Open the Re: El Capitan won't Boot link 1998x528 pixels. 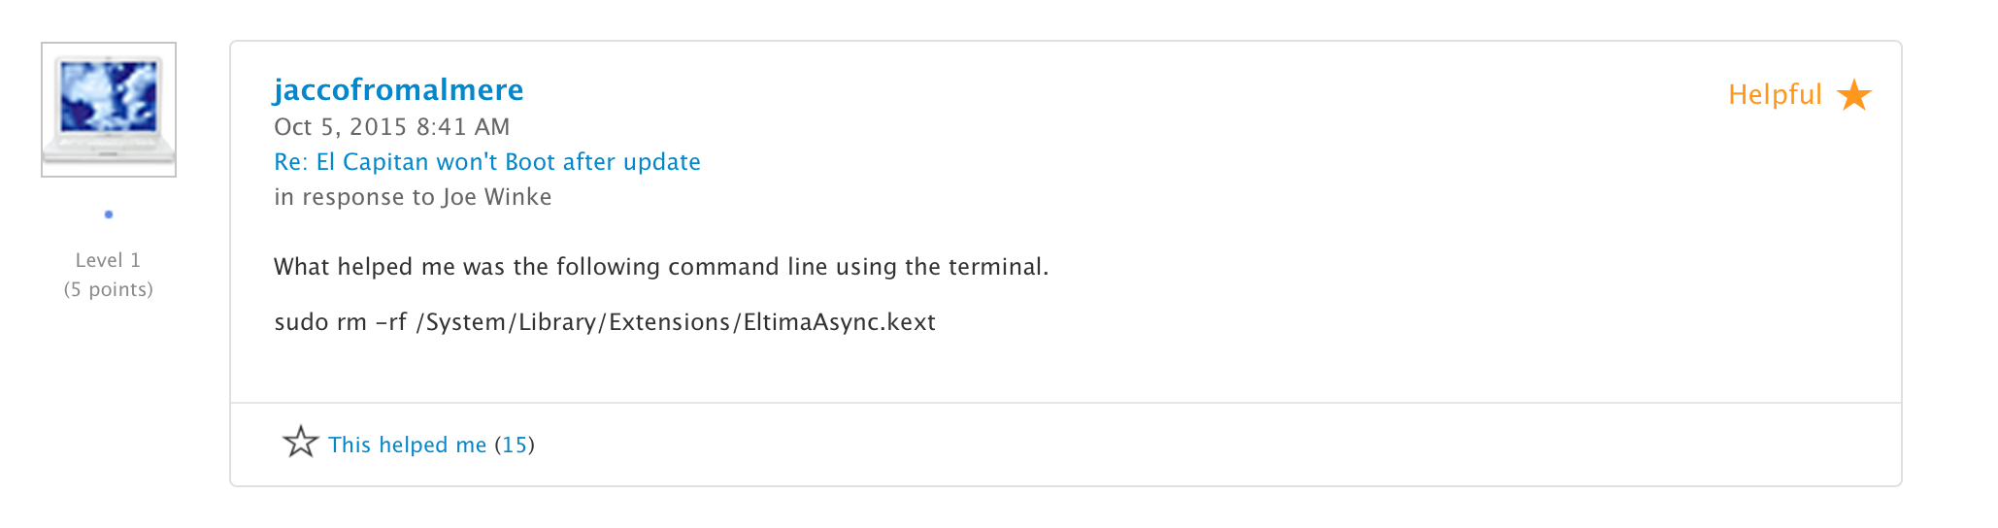pyautogui.click(x=487, y=161)
